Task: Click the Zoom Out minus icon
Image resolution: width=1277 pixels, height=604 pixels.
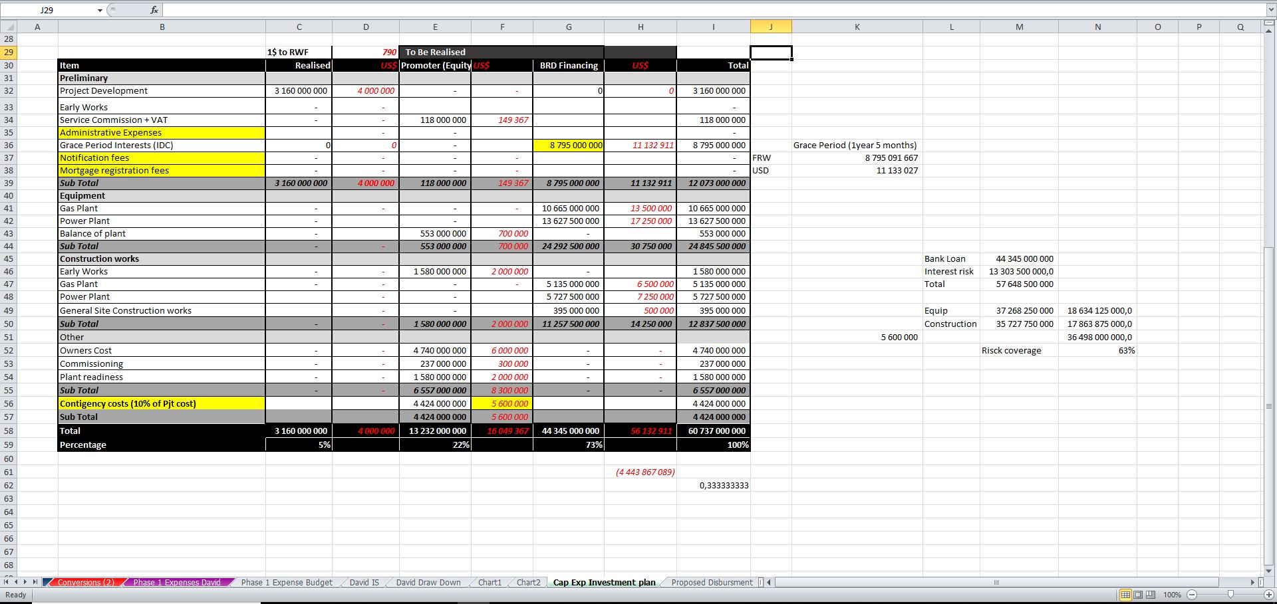Action: [1193, 595]
